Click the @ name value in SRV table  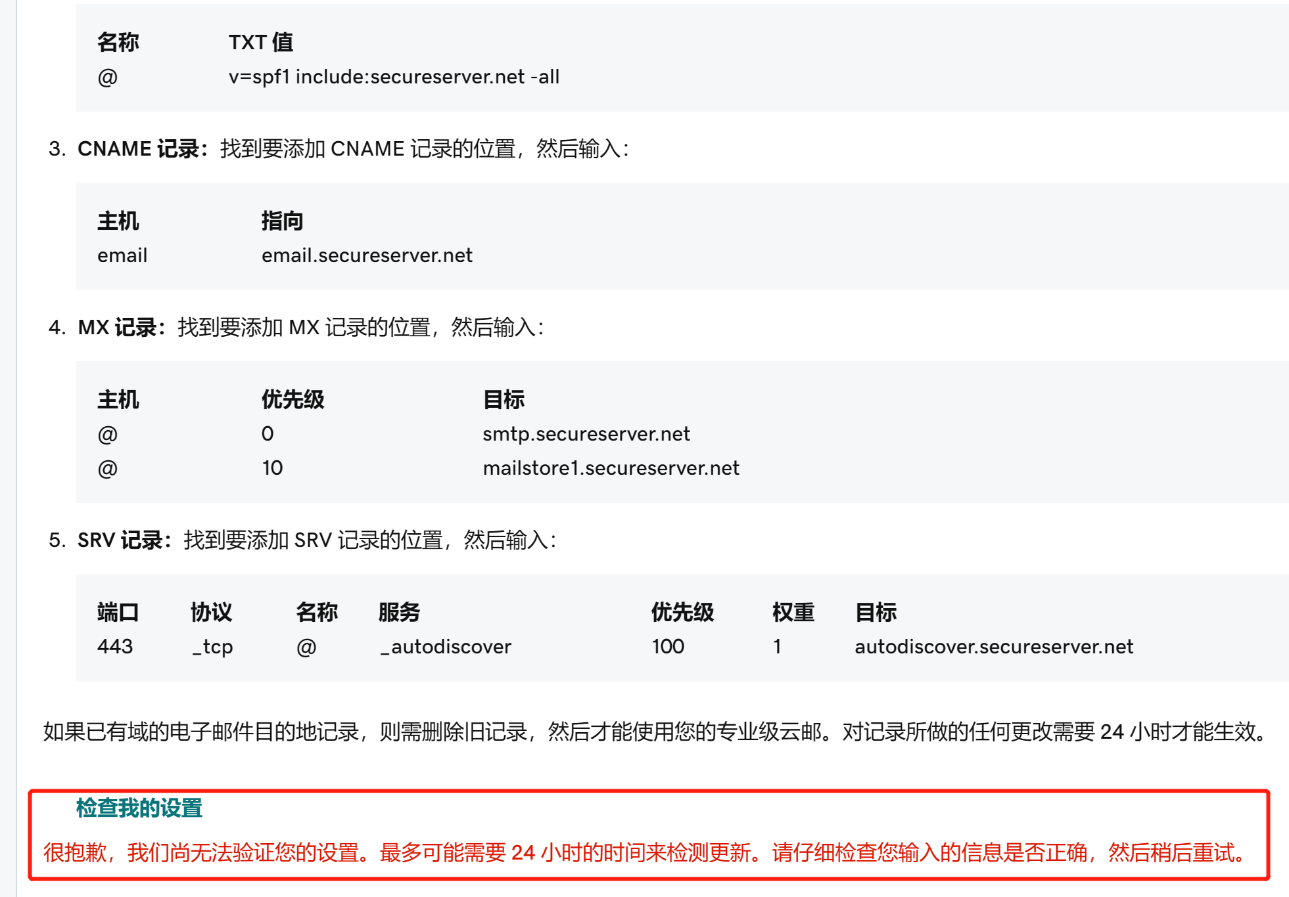pos(306,647)
